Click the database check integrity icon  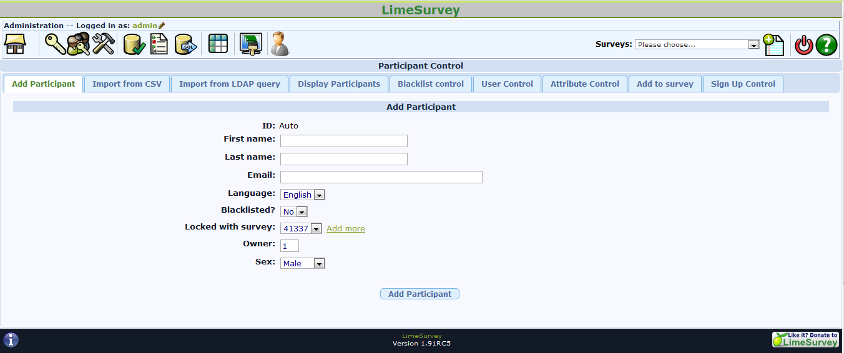click(x=134, y=44)
